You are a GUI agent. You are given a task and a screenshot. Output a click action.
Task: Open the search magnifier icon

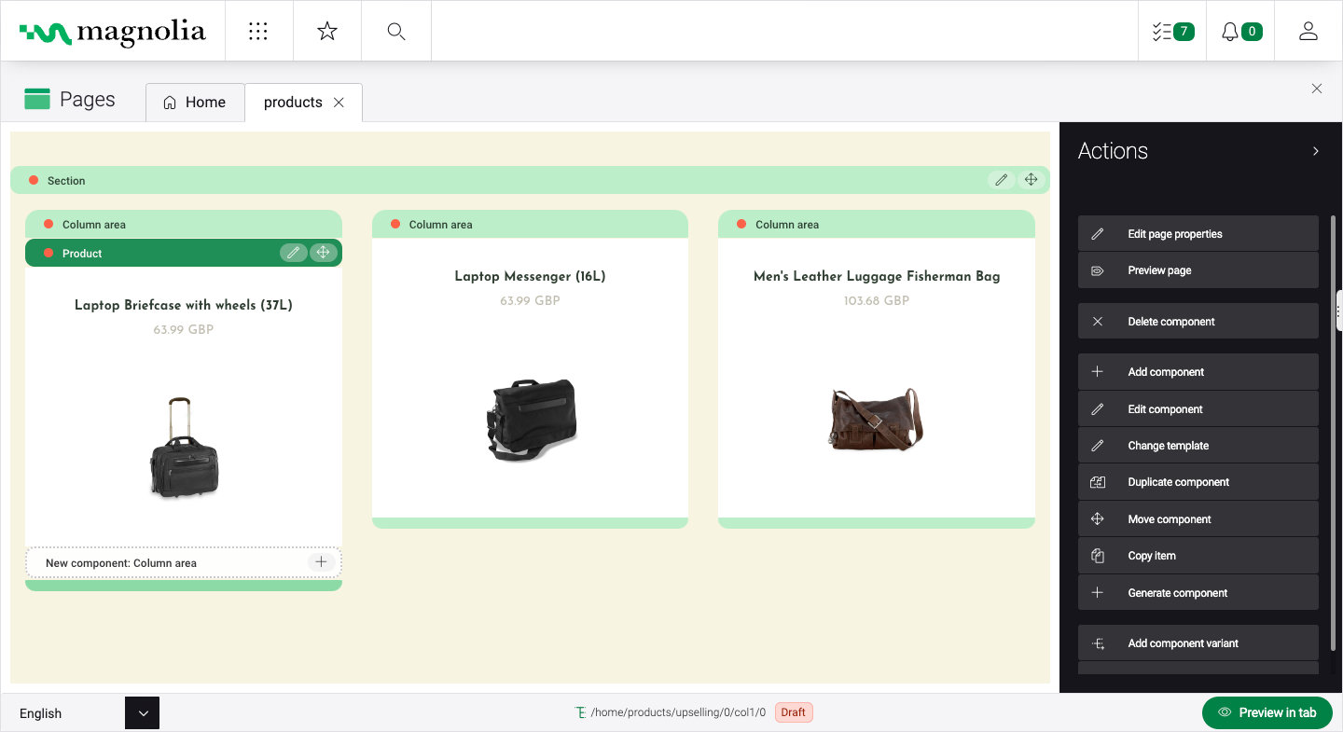395,32
